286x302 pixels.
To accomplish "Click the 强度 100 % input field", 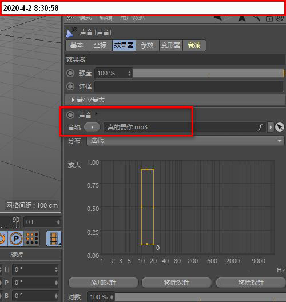I will [x=113, y=73].
